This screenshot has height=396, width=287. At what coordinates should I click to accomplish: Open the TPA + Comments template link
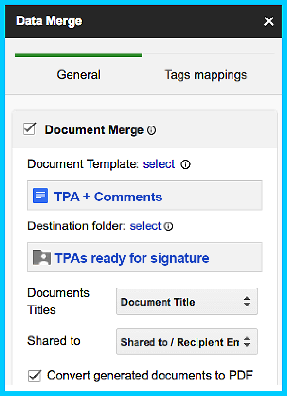point(108,197)
